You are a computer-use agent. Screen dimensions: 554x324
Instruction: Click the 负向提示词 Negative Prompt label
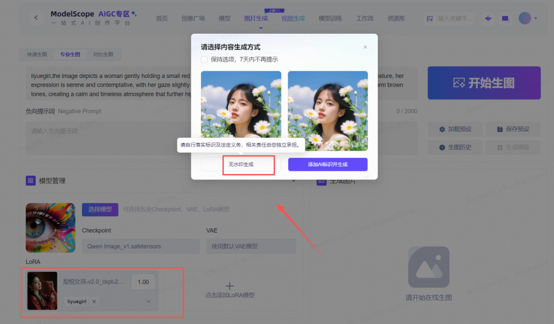click(63, 111)
